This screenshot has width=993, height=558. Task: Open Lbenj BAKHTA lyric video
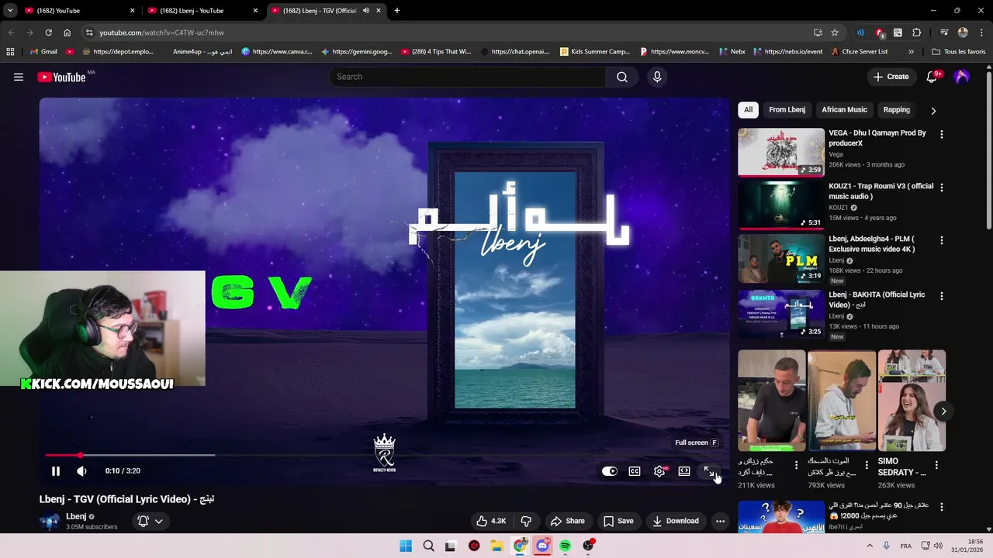[781, 314]
